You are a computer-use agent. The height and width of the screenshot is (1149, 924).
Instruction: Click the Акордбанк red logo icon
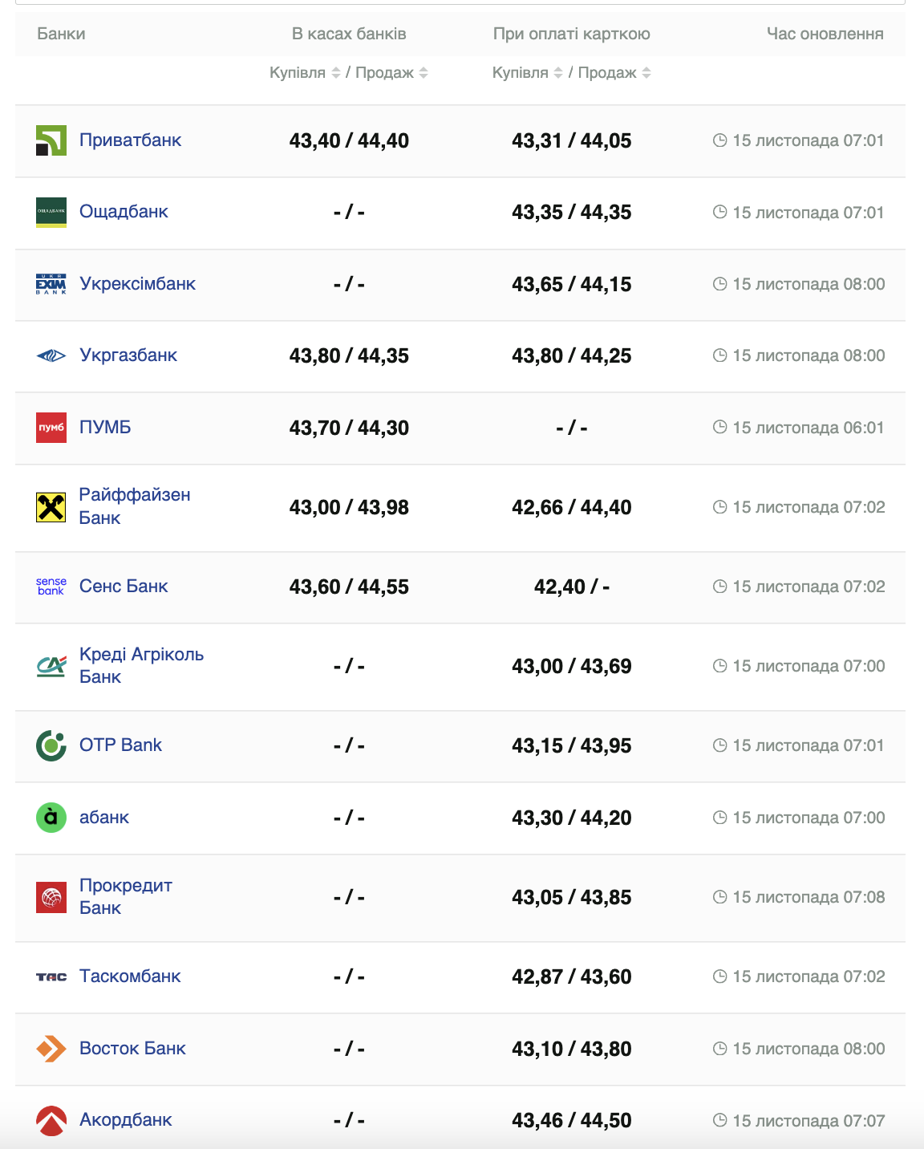(51, 1120)
